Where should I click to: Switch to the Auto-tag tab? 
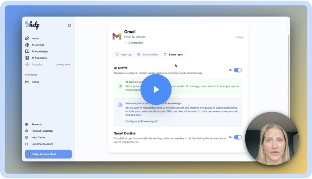click(123, 55)
